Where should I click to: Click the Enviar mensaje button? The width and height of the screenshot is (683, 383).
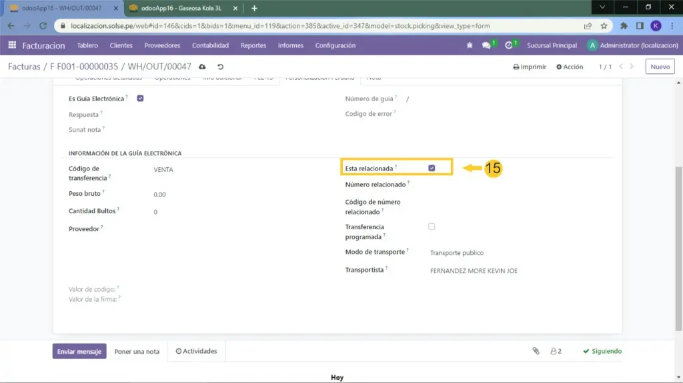[x=79, y=351]
